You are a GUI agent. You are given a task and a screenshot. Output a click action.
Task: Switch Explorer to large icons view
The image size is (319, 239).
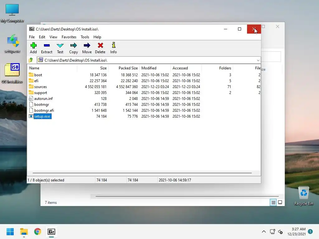280,202
